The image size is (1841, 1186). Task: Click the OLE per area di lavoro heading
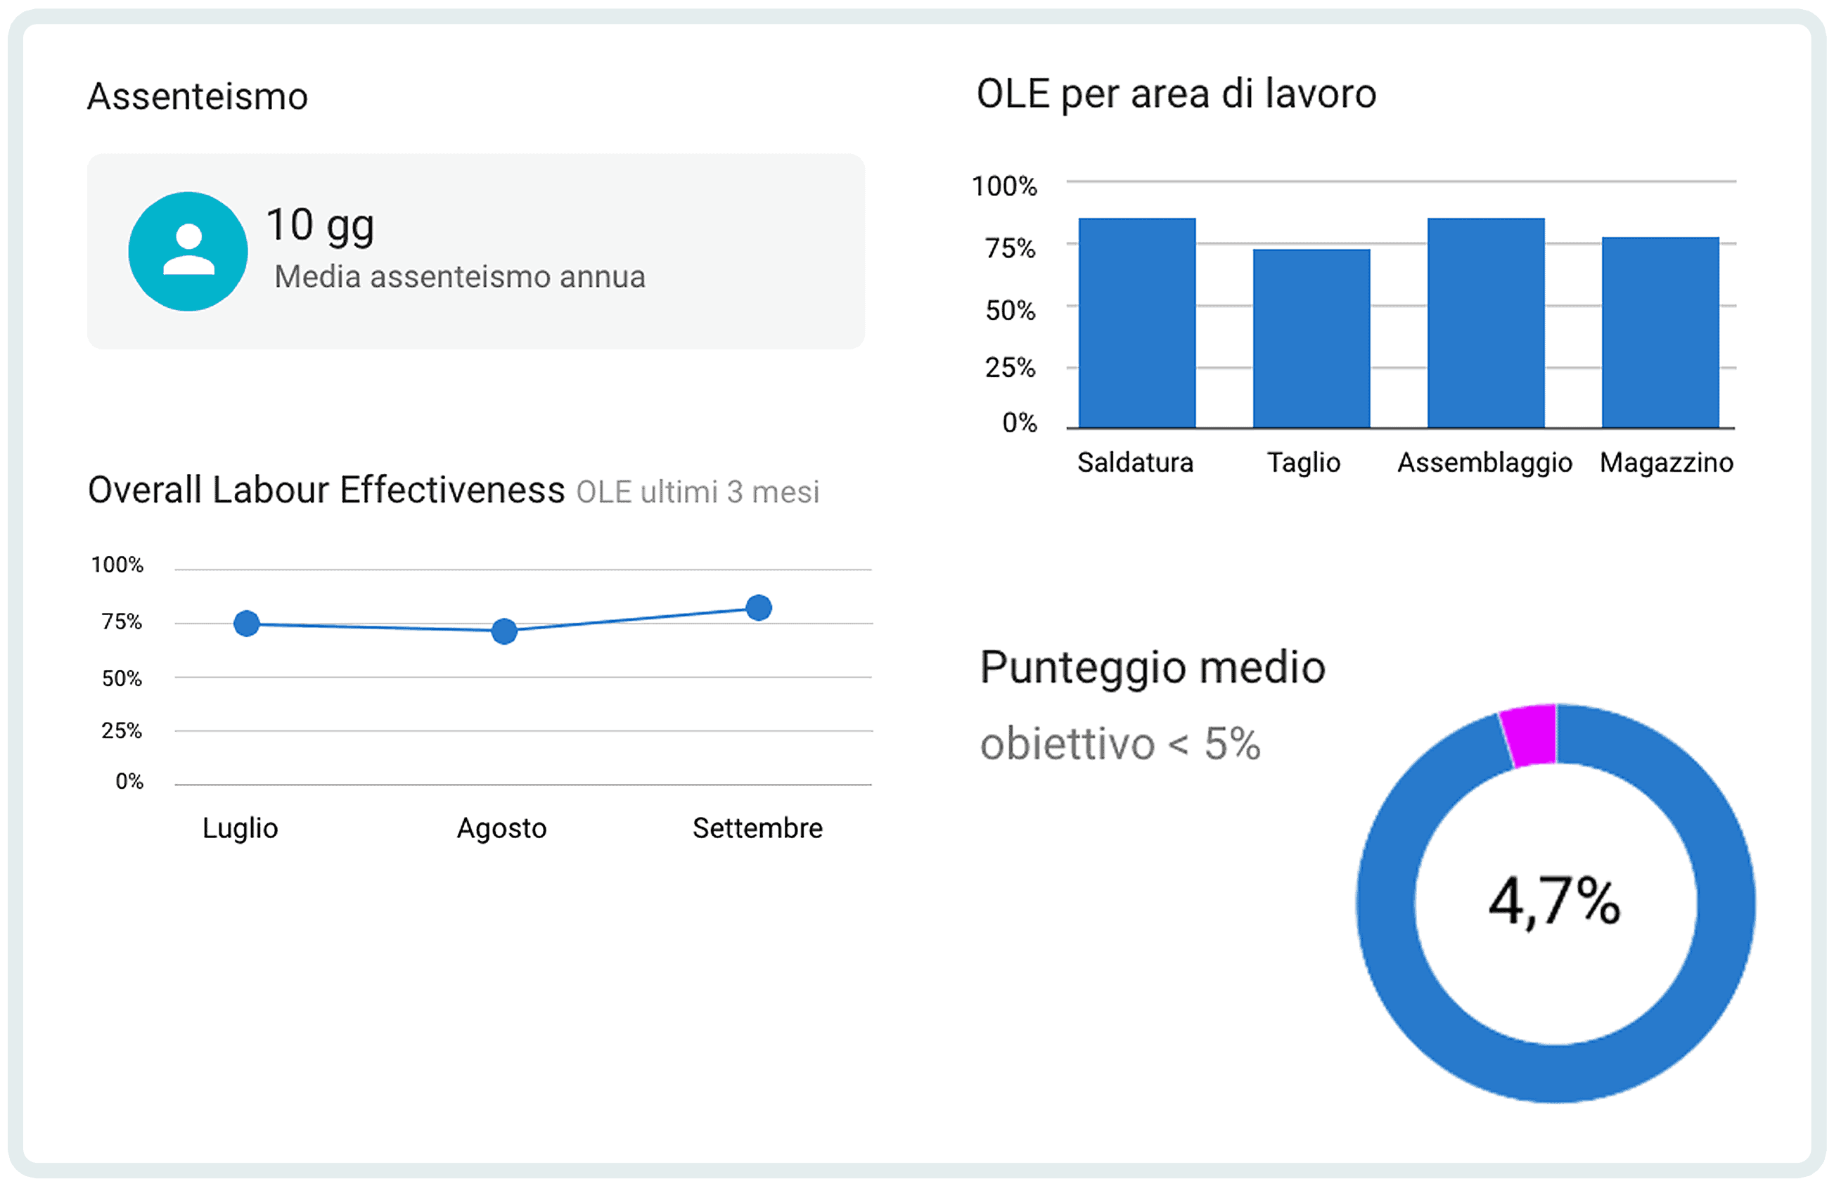1176,95
